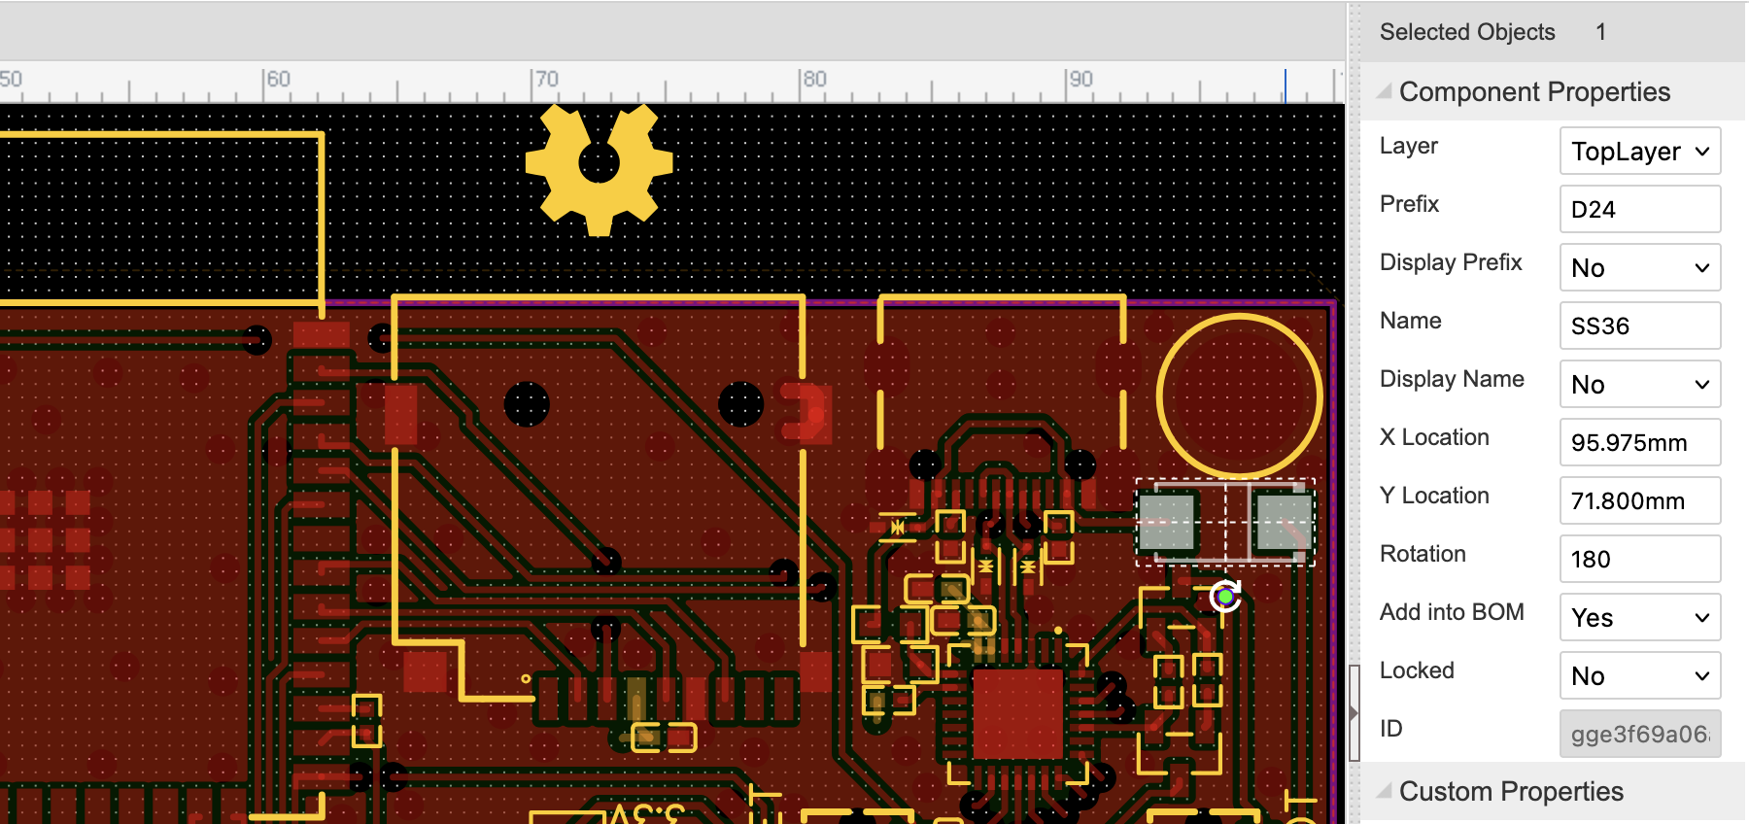The width and height of the screenshot is (1749, 824).
Task: Click the collapse arrow on the panel divider
Action: click(1354, 712)
